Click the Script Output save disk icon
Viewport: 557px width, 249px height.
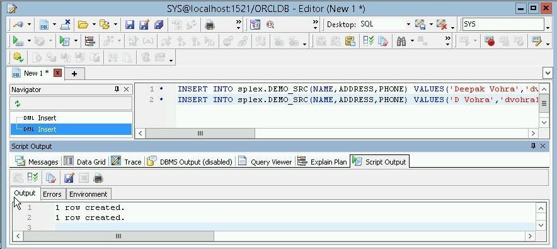[x=69, y=178]
